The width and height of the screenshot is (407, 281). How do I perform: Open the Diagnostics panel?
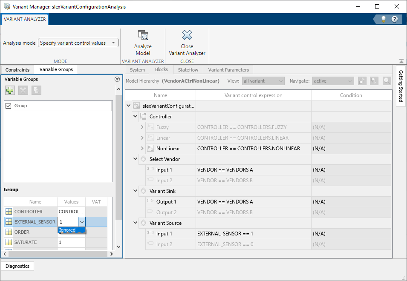tap(17, 266)
